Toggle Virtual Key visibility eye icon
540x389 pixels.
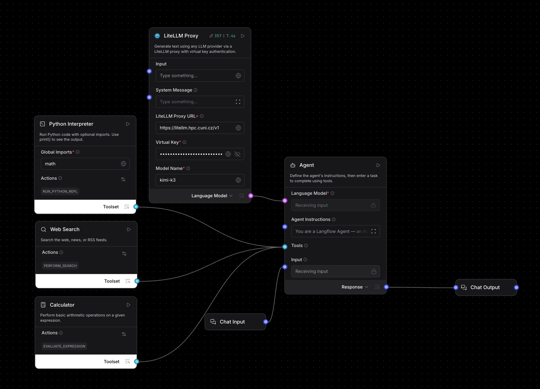237,154
